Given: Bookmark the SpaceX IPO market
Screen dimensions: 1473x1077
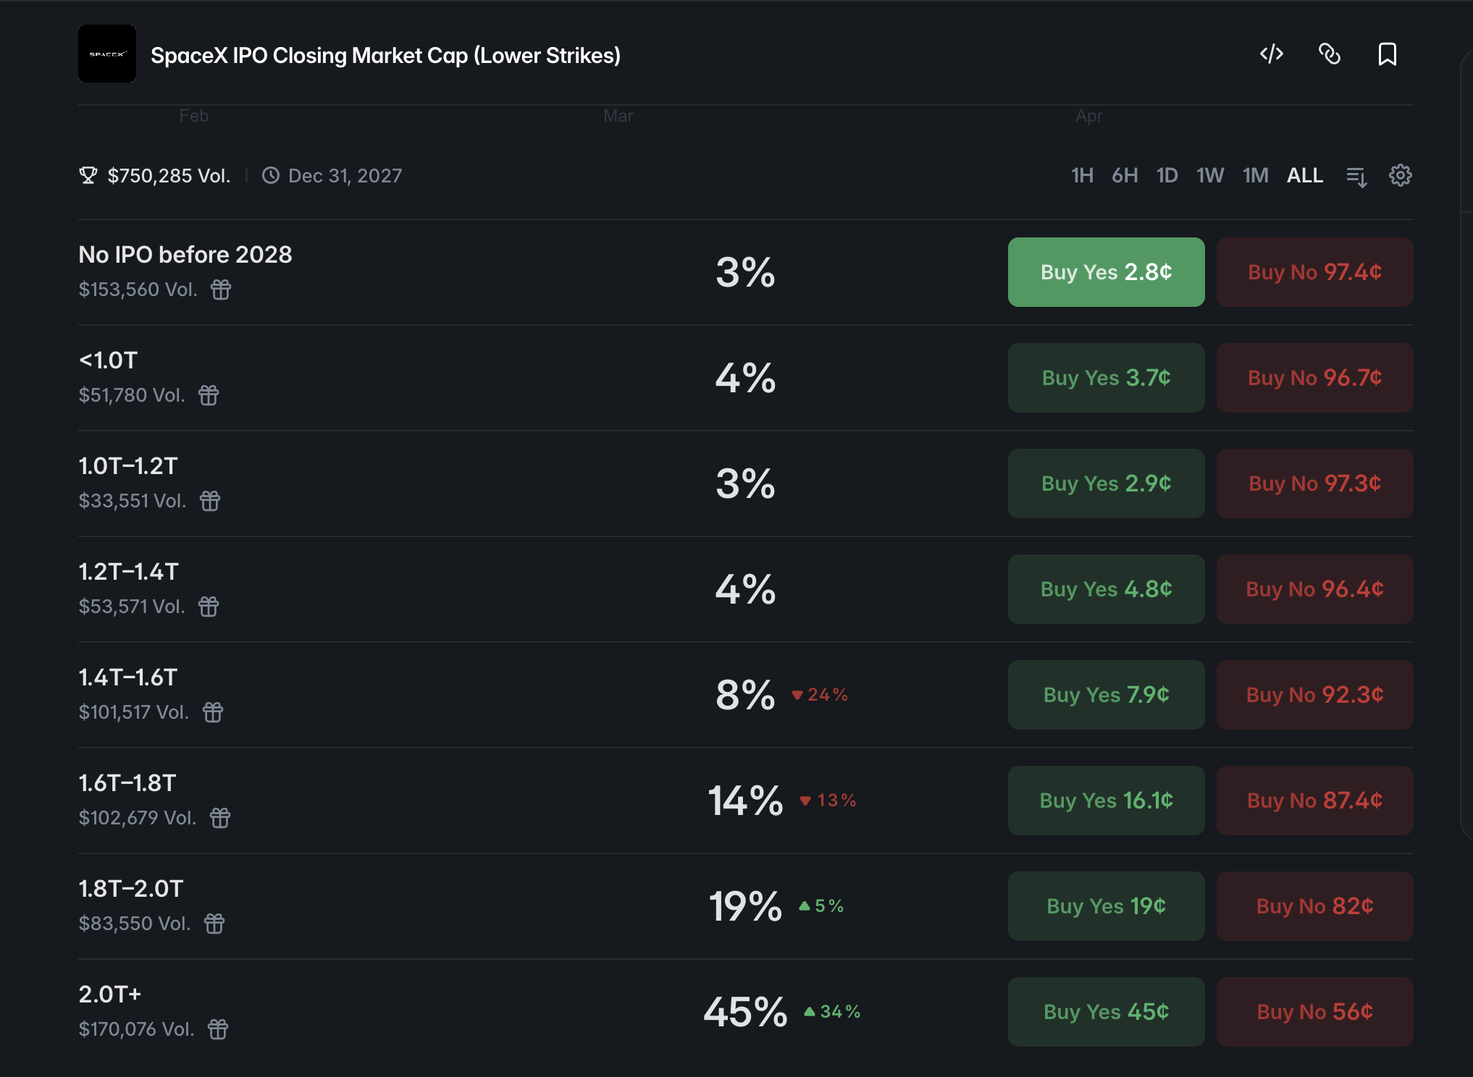Looking at the screenshot, I should click(1388, 54).
